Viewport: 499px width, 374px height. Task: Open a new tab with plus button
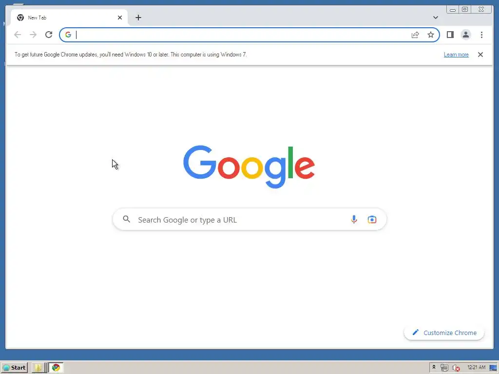pyautogui.click(x=138, y=18)
